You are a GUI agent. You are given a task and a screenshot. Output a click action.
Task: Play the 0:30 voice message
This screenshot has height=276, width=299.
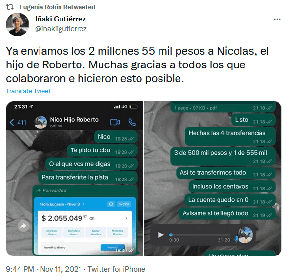160,235
